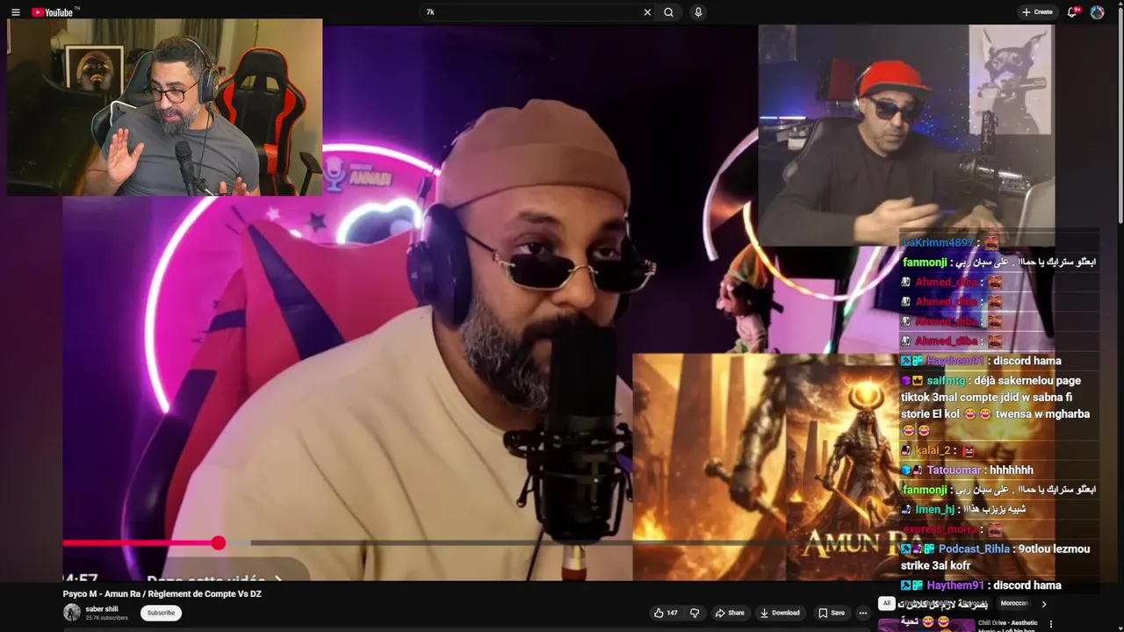Screen dimensions: 1124x632
Task: Open options for Chill Drive video
Action: point(1051,623)
